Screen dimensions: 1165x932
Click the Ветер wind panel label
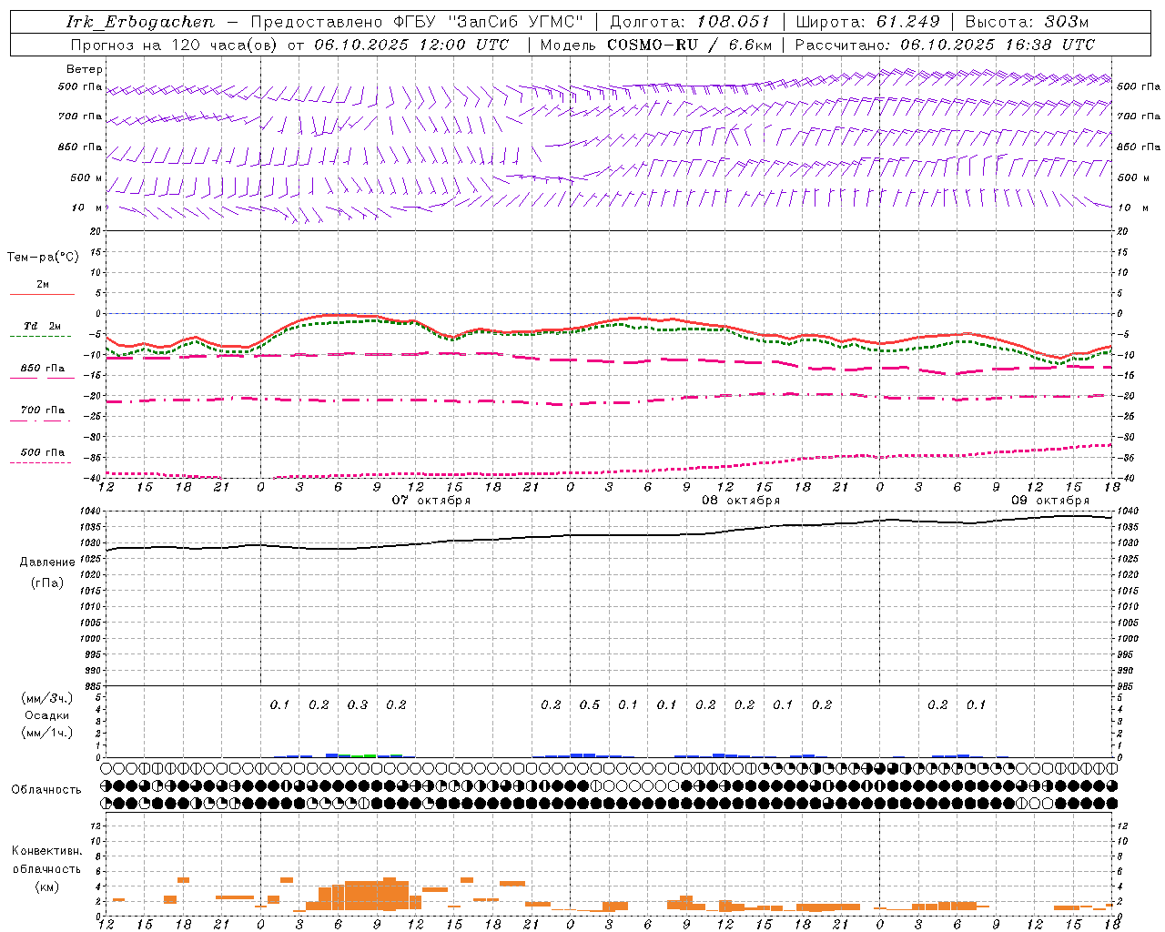[x=85, y=69]
